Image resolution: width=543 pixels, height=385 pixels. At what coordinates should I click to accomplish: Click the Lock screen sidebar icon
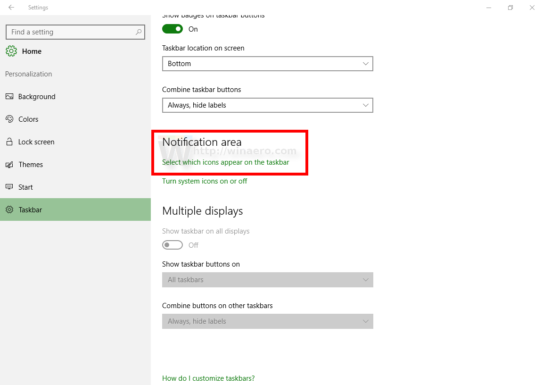(x=10, y=142)
